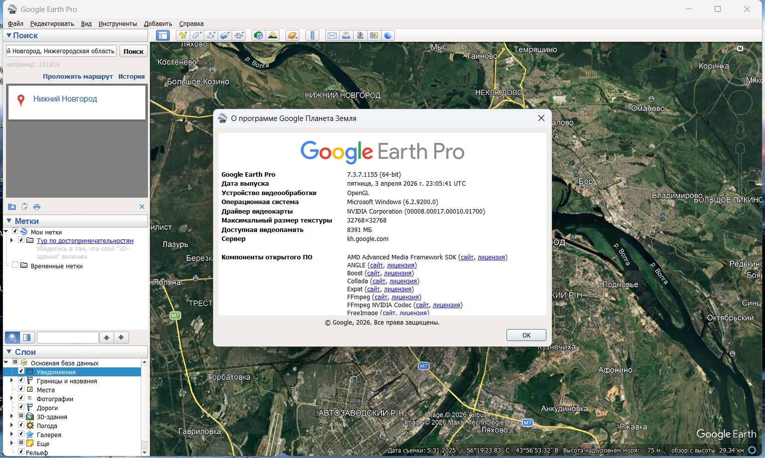Move selected place up with arrow button

107,338
